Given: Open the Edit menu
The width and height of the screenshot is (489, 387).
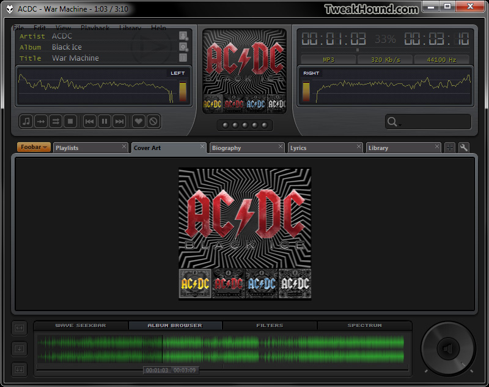Looking at the screenshot, I should (40, 28).
